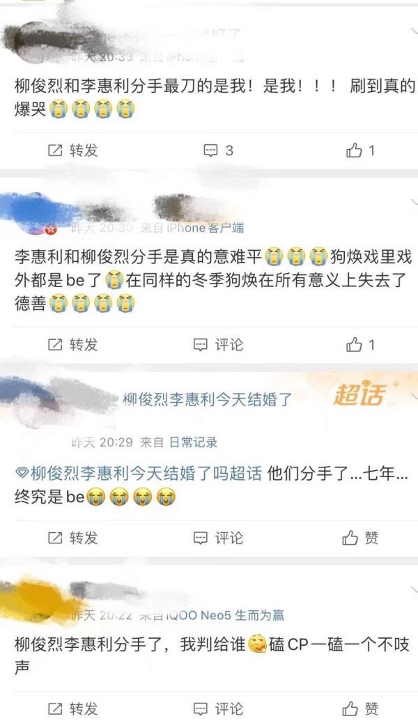This screenshot has height=721, width=418.
Task: Open comments showing 3 on first post
Action: tap(219, 150)
